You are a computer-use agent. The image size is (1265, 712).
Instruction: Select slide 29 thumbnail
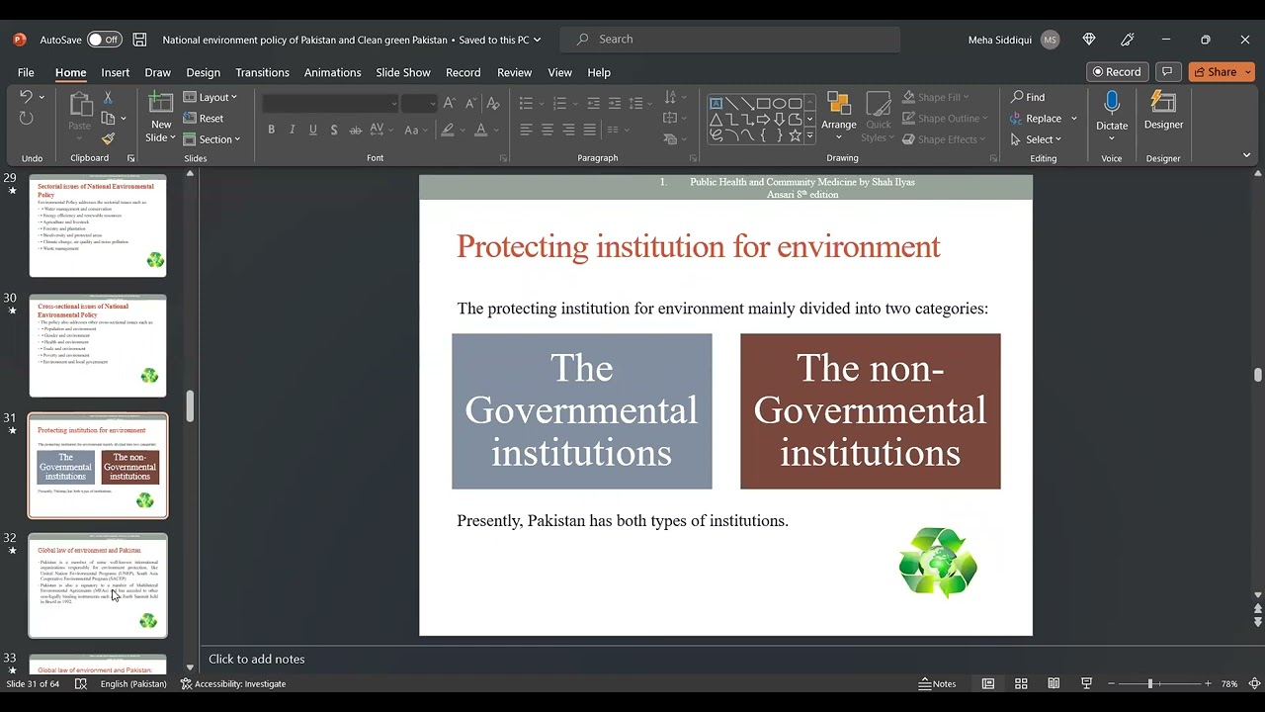coord(98,226)
